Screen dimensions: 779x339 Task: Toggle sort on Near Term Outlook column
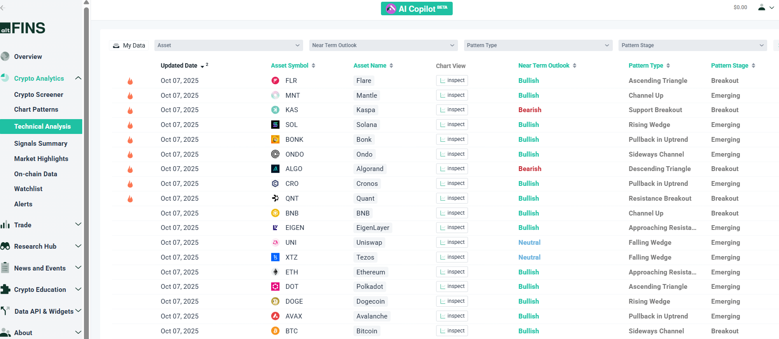pyautogui.click(x=547, y=66)
